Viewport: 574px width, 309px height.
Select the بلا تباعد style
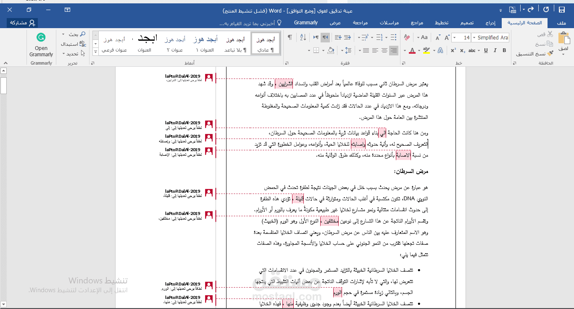(x=235, y=44)
